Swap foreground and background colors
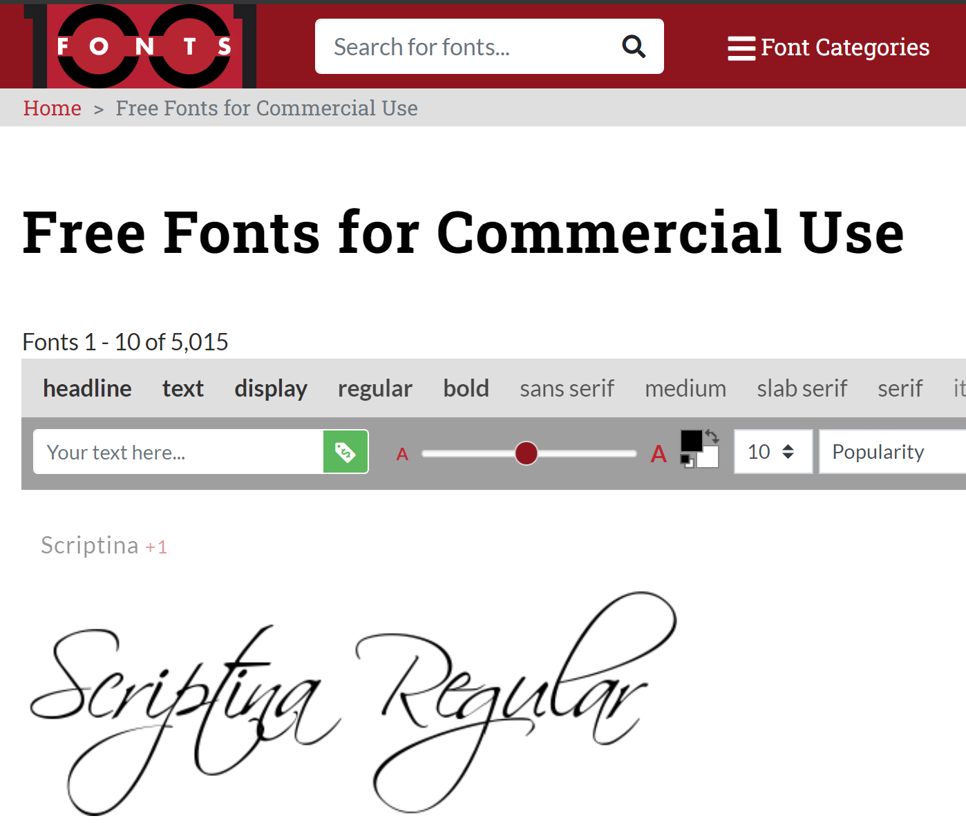The image size is (966, 825). (x=712, y=437)
